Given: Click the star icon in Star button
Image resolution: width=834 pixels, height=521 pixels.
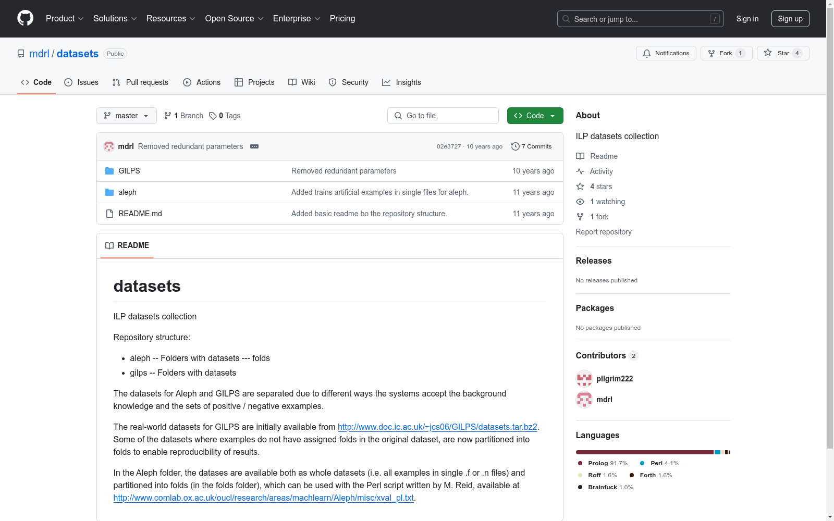Looking at the screenshot, I should [x=768, y=53].
